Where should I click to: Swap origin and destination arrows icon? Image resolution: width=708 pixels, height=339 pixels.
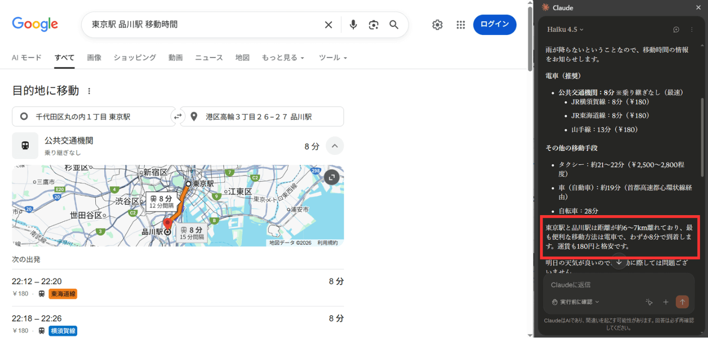178,116
